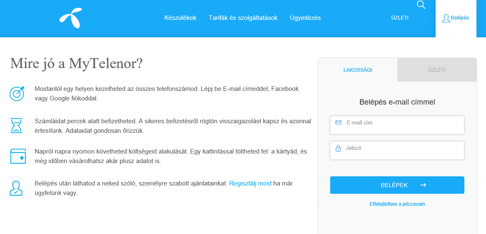Click the user profile icon beside Belépés

(446, 18)
